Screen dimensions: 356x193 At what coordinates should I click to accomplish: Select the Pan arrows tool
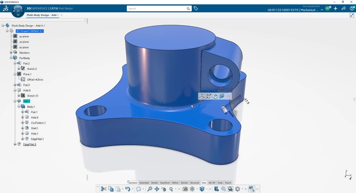pyautogui.click(x=156, y=189)
